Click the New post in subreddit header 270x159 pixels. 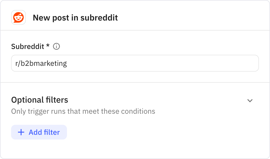pos(75,18)
